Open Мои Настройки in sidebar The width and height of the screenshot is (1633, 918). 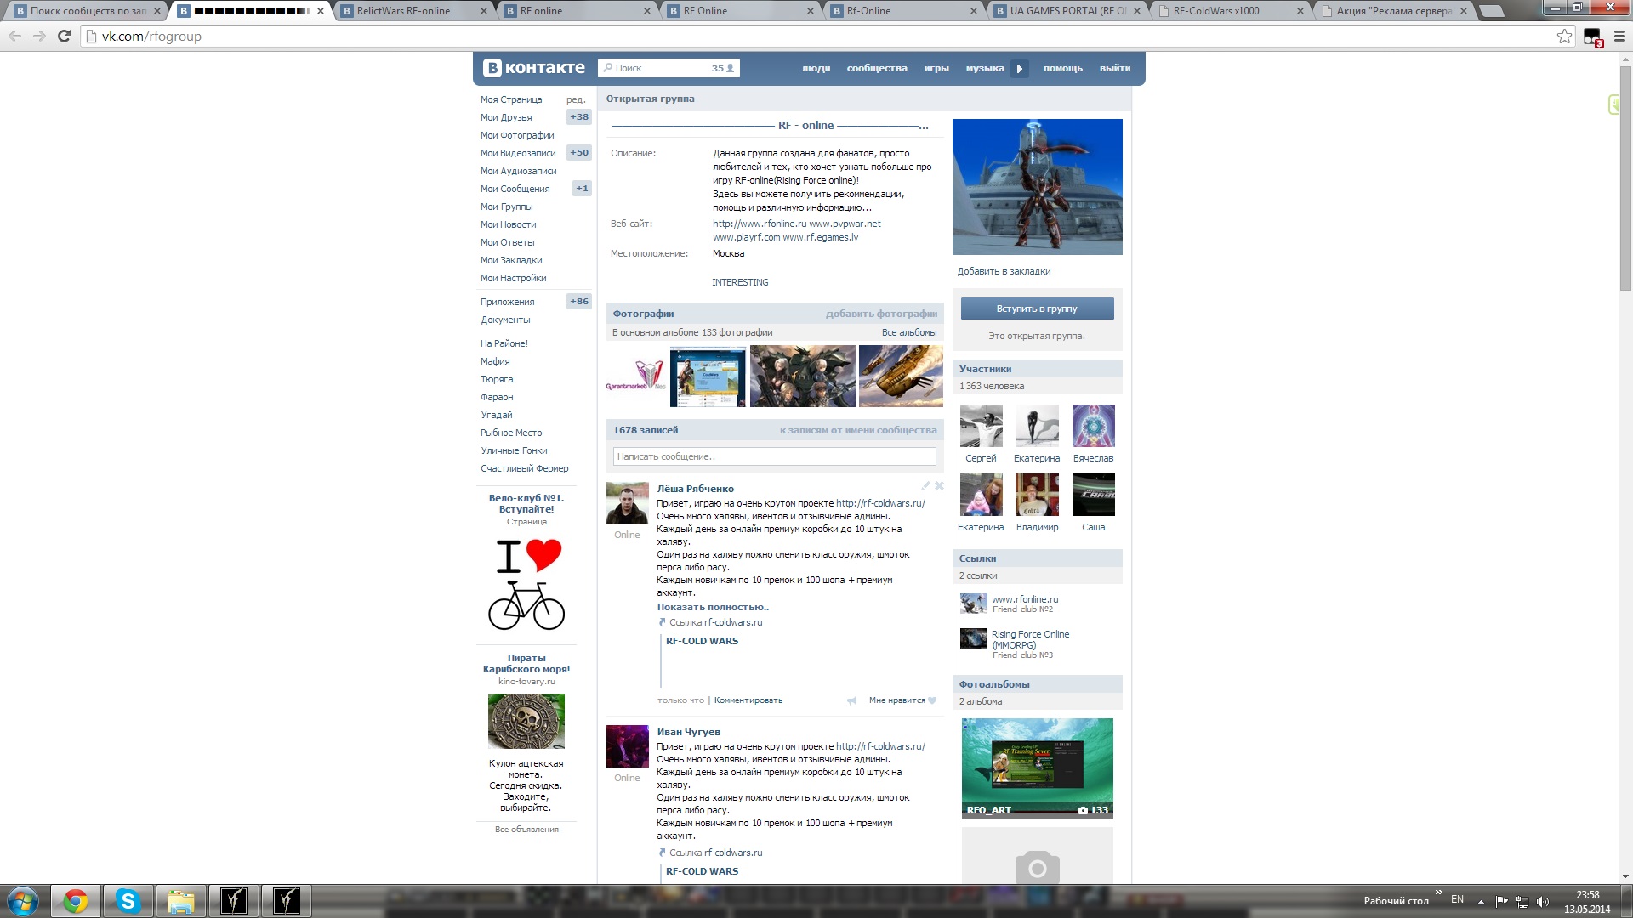513,278
